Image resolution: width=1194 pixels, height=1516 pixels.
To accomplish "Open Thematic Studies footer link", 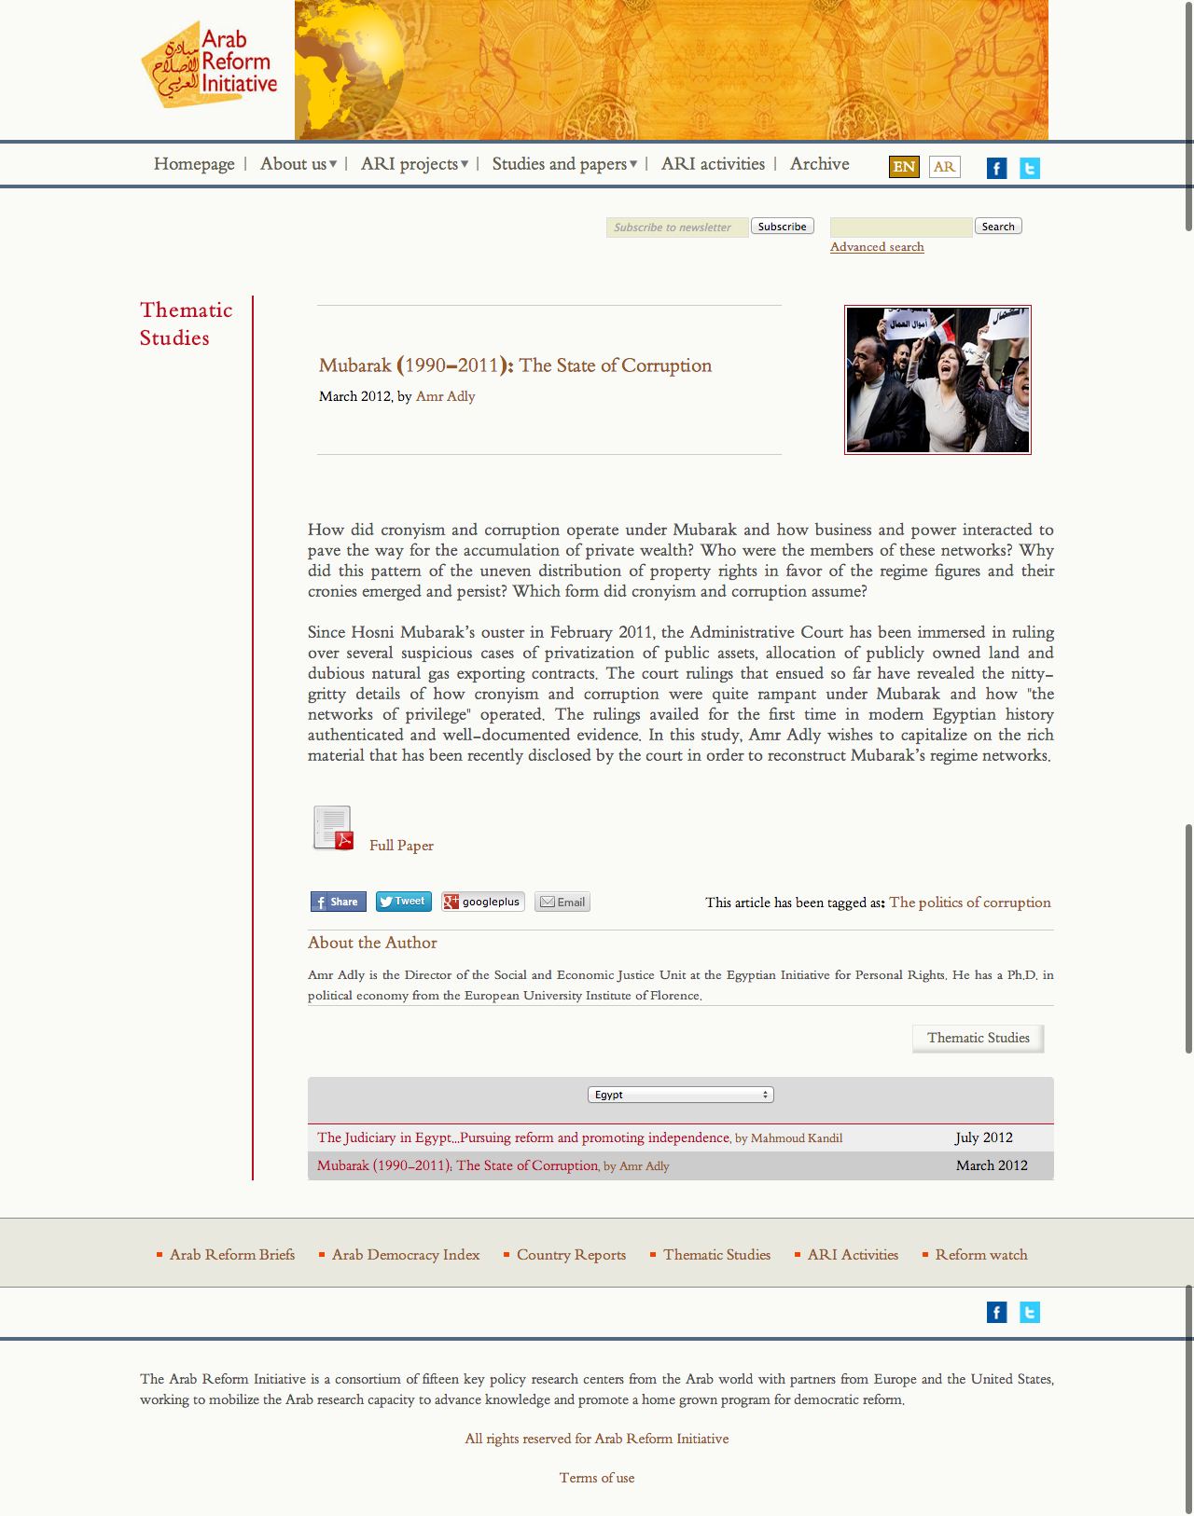I will (x=716, y=1255).
